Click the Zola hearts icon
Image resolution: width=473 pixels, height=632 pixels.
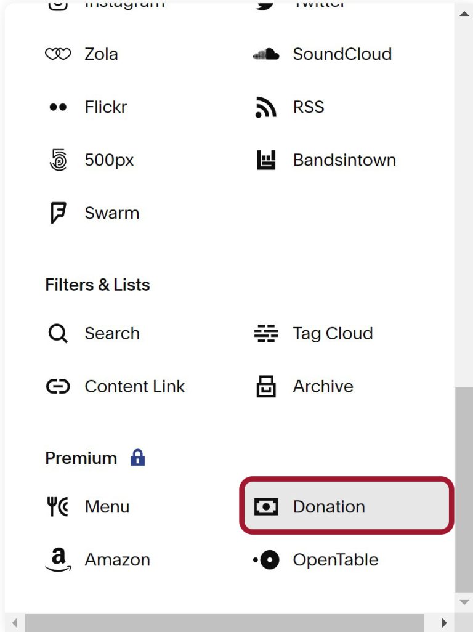point(57,54)
